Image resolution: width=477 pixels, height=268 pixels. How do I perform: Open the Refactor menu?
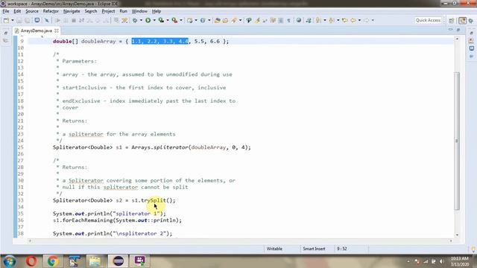click(x=51, y=11)
